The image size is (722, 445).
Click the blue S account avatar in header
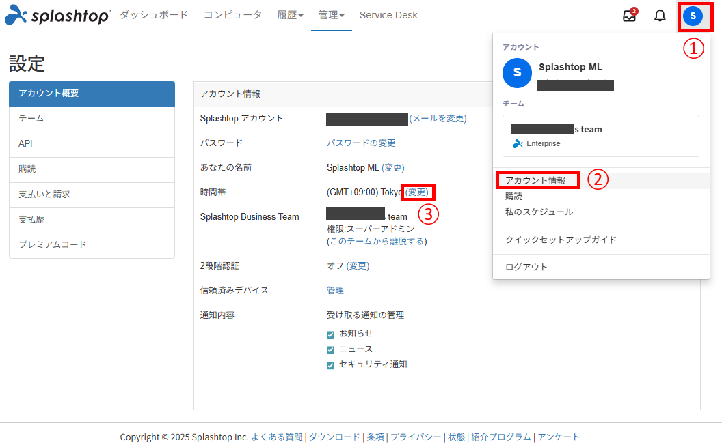coord(693,16)
